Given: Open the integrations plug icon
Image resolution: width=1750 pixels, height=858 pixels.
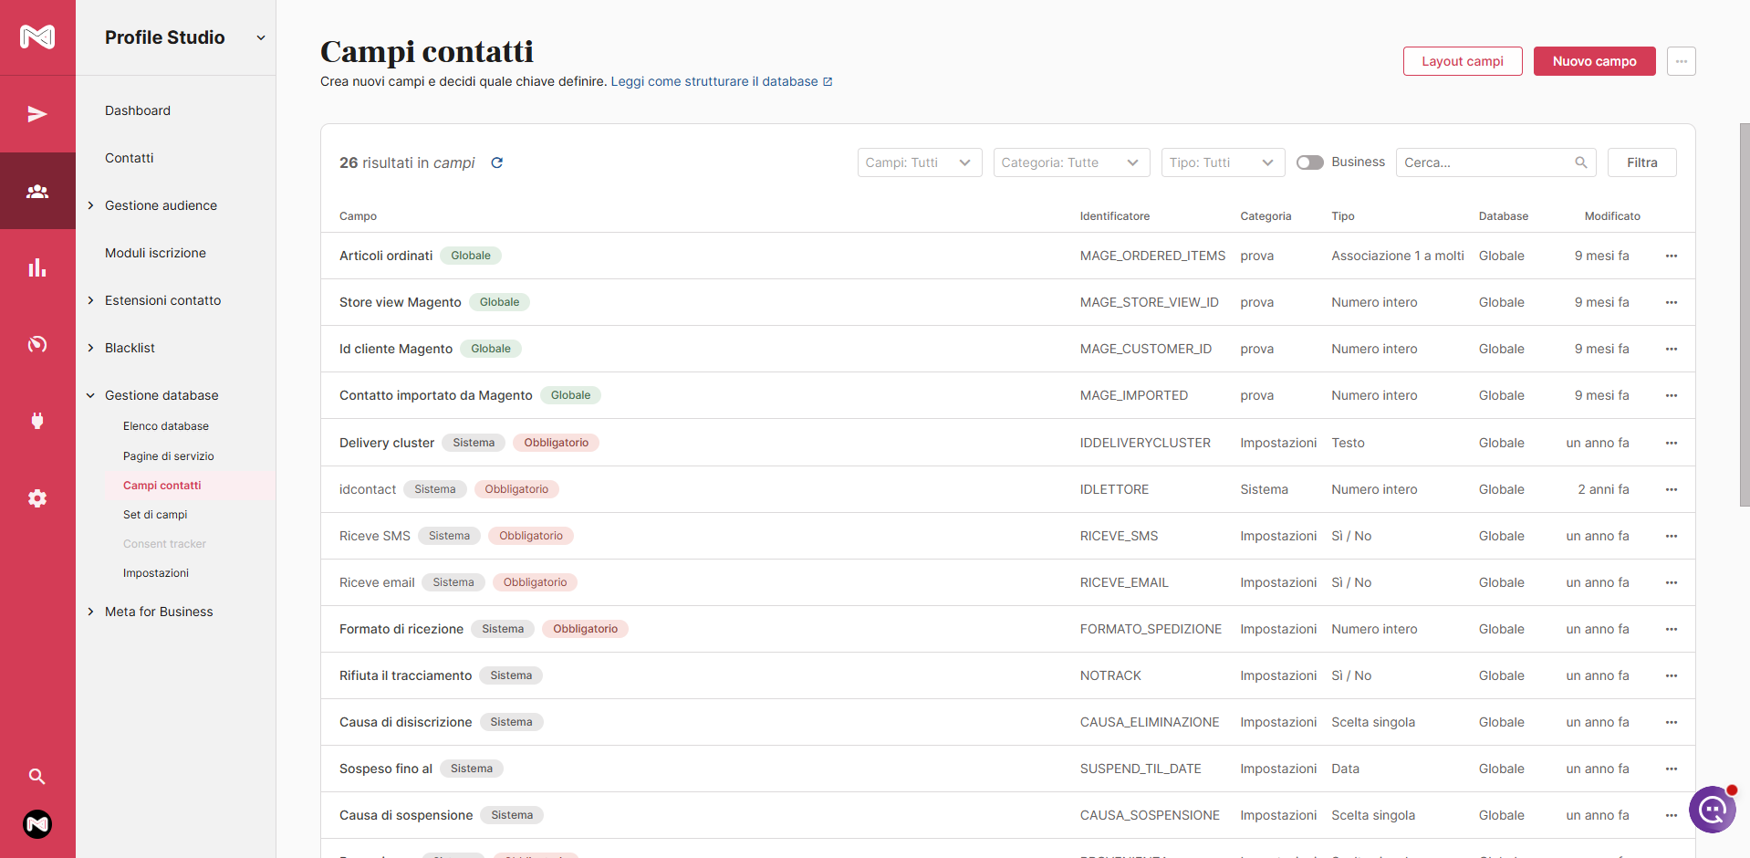Looking at the screenshot, I should click(37, 421).
